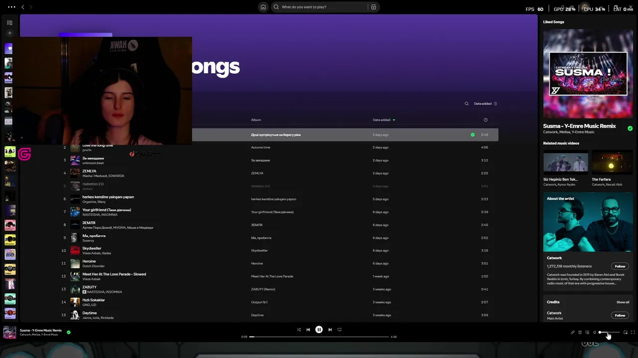Click the Skydweller row album art
638x358 pixels.
tap(75, 251)
